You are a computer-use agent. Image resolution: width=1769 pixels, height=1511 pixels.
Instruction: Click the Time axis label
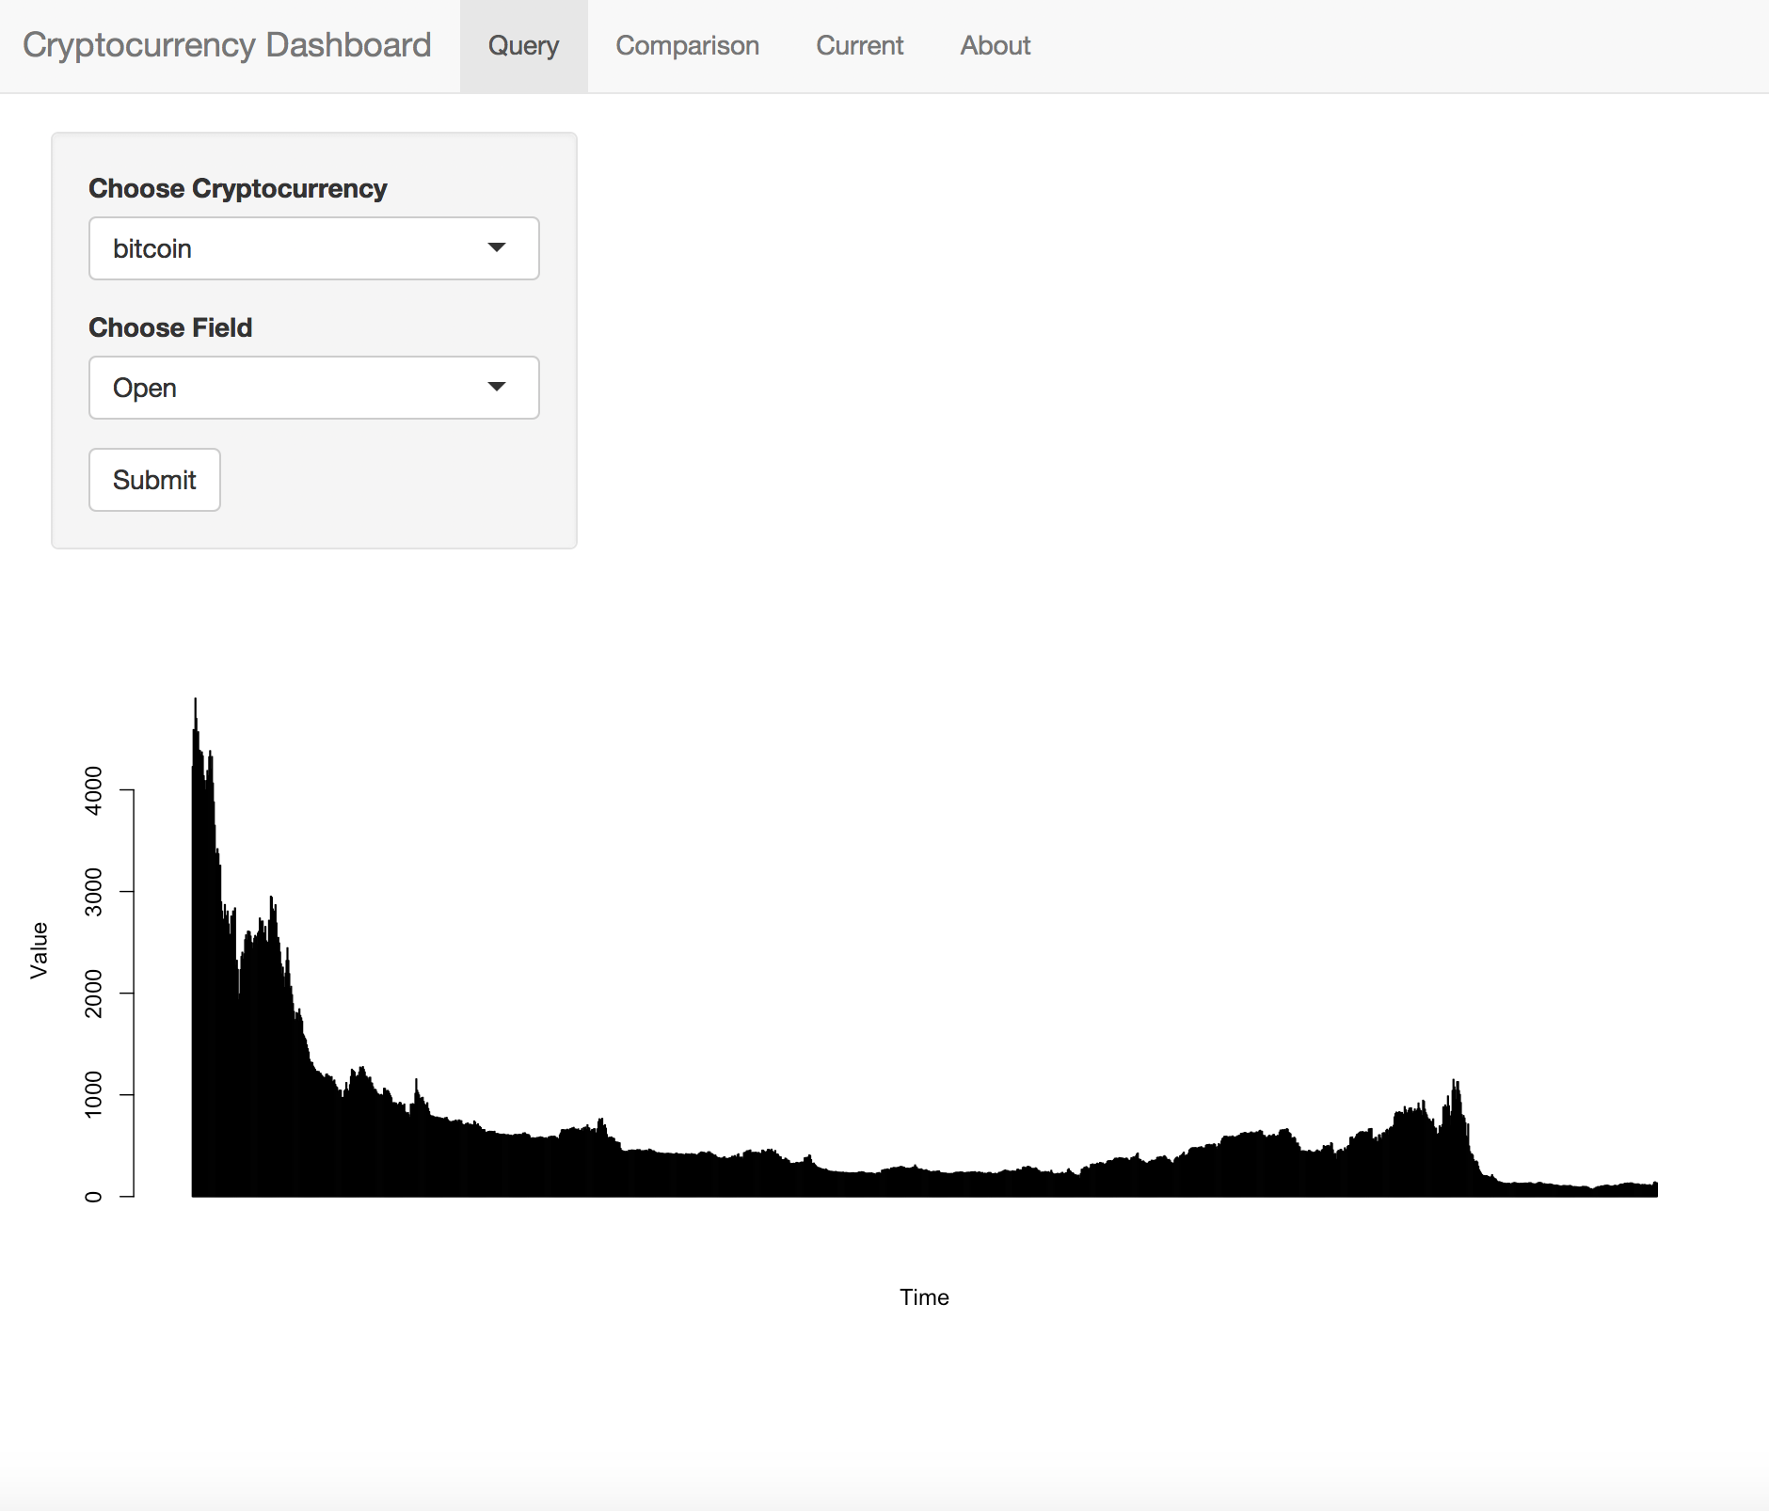point(924,1297)
